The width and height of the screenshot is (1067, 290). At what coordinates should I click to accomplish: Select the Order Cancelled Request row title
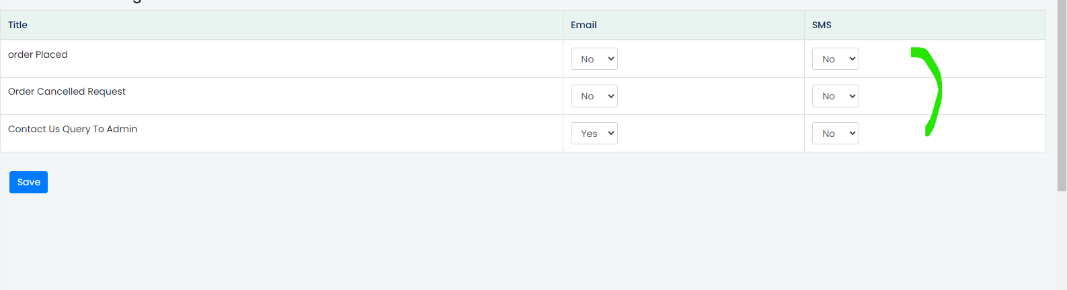pyautogui.click(x=67, y=91)
